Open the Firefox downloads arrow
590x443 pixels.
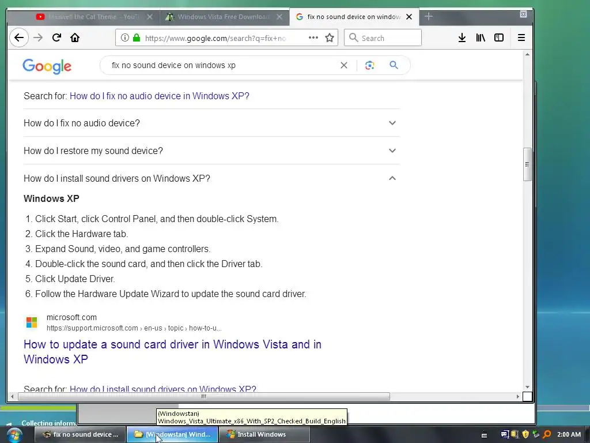tap(462, 37)
